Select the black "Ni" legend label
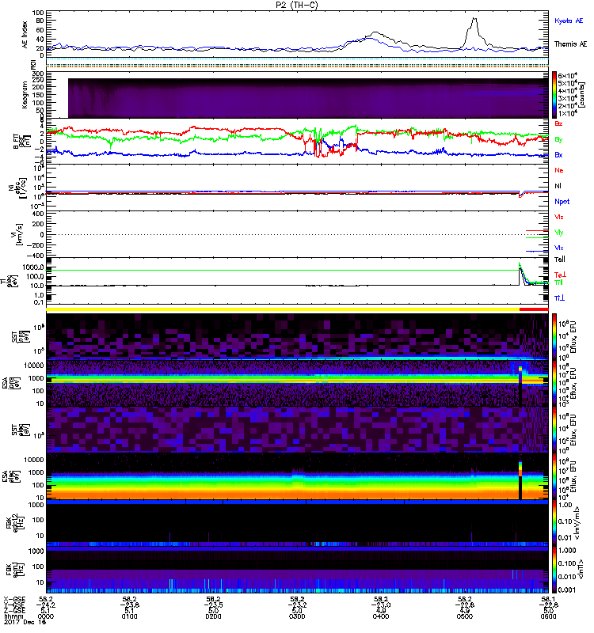This screenshot has height=633, width=594. pos(558,186)
